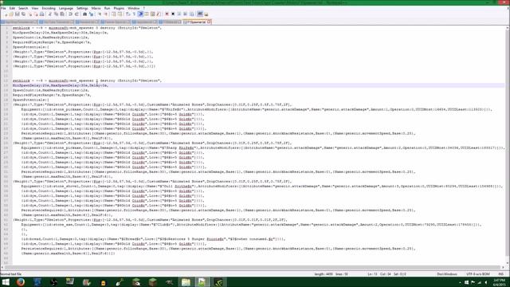Viewport: 510px width, 287px height.
Task: Click the Stop Recording macro icon
Action: click(173, 14)
